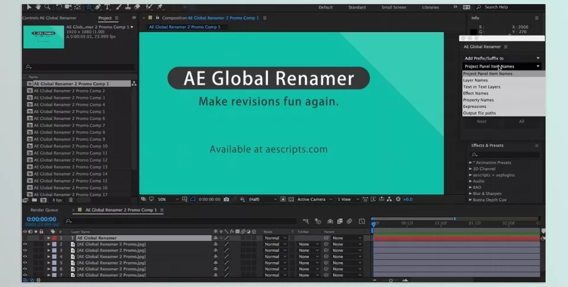Click the composition flowchart icon in viewer

tap(389, 199)
